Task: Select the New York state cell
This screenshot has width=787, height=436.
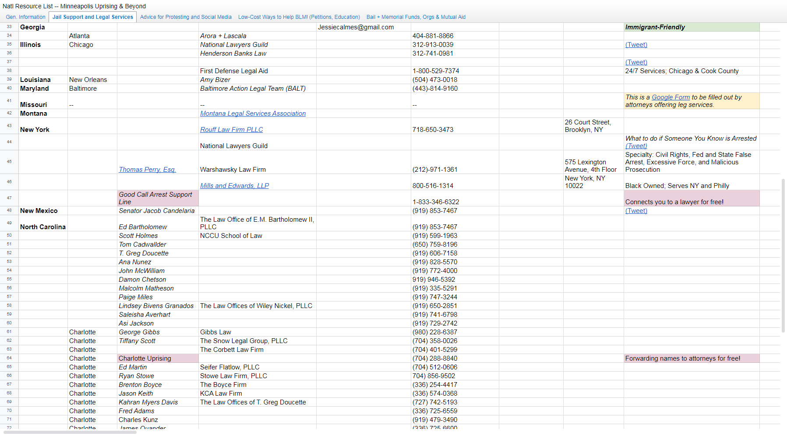Action: 43,126
